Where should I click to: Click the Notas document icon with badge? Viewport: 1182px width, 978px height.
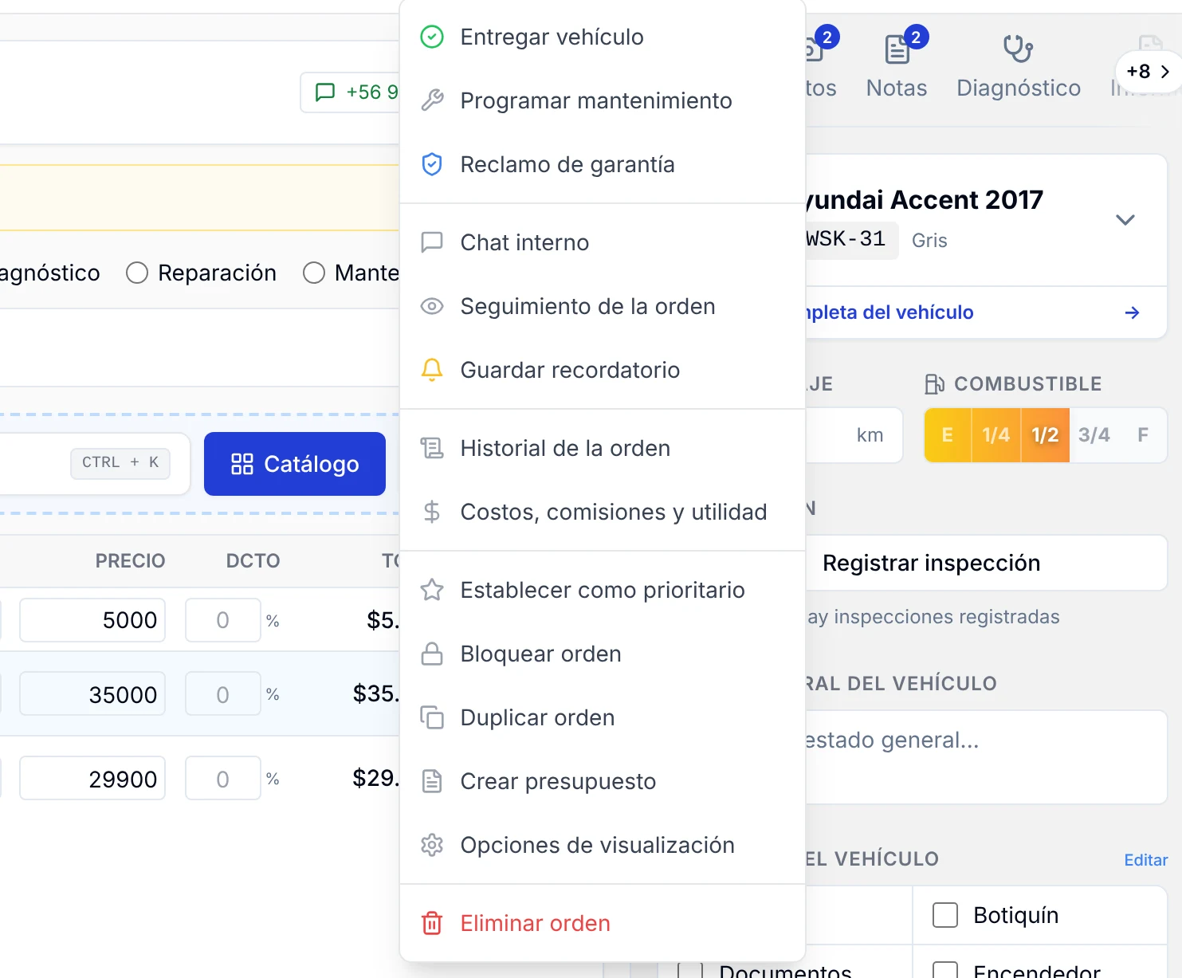pyautogui.click(x=897, y=49)
